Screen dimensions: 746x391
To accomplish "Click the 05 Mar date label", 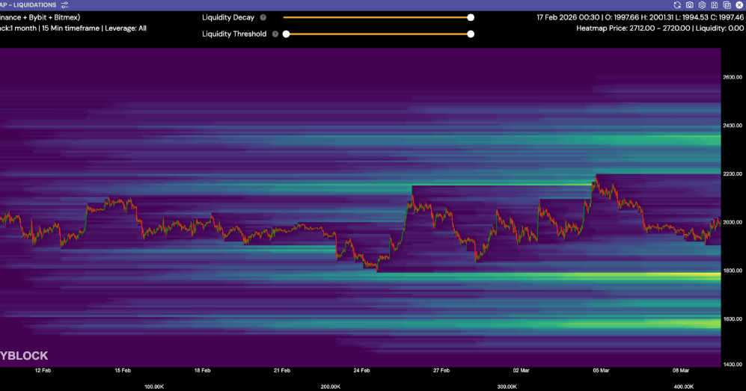I will click(601, 370).
